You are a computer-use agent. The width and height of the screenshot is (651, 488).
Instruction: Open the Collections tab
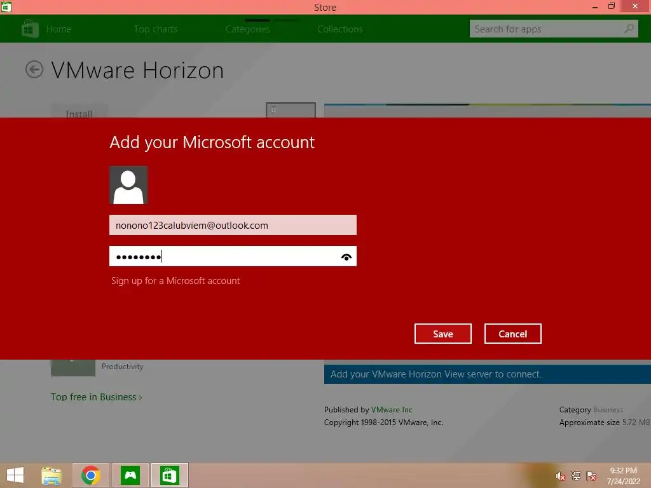340,29
